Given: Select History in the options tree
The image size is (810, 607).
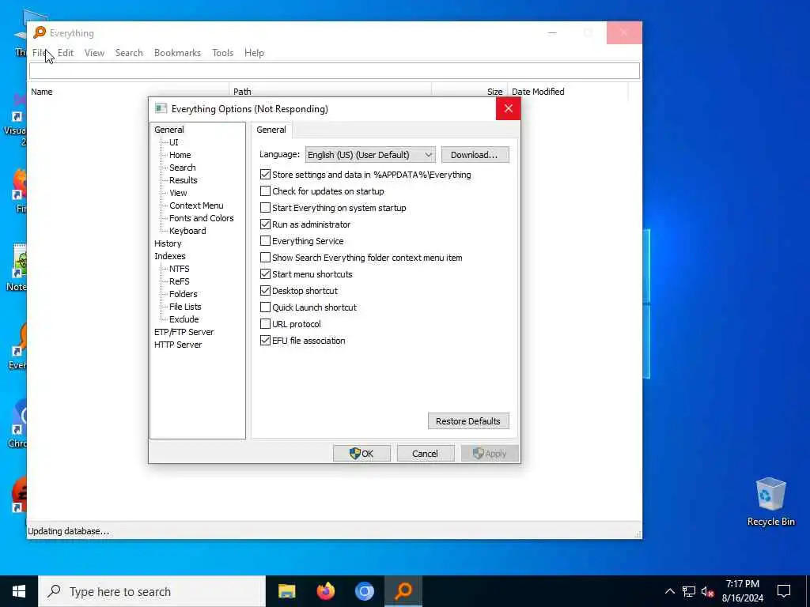Looking at the screenshot, I should pos(168,243).
